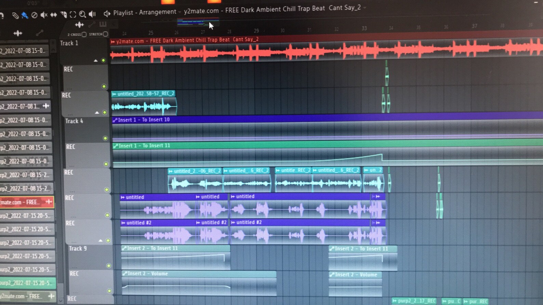Select p2_2022-07-08 1.. picker item
This screenshot has height=305, width=543.
click(x=25, y=106)
